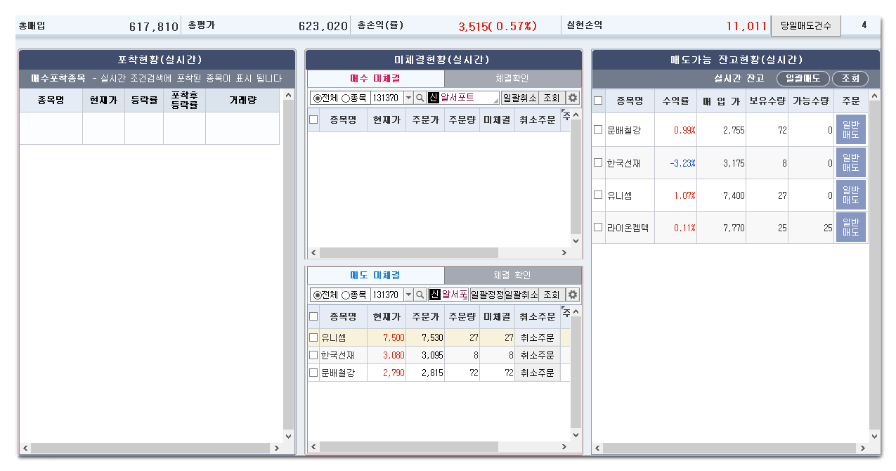Click 당일매도건수 button
The height and width of the screenshot is (471, 896).
click(x=805, y=25)
